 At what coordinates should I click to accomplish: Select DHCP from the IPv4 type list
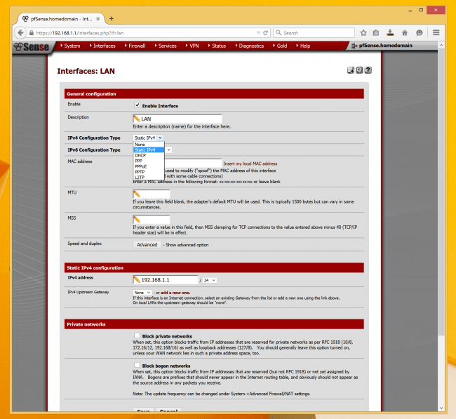pyautogui.click(x=140, y=155)
